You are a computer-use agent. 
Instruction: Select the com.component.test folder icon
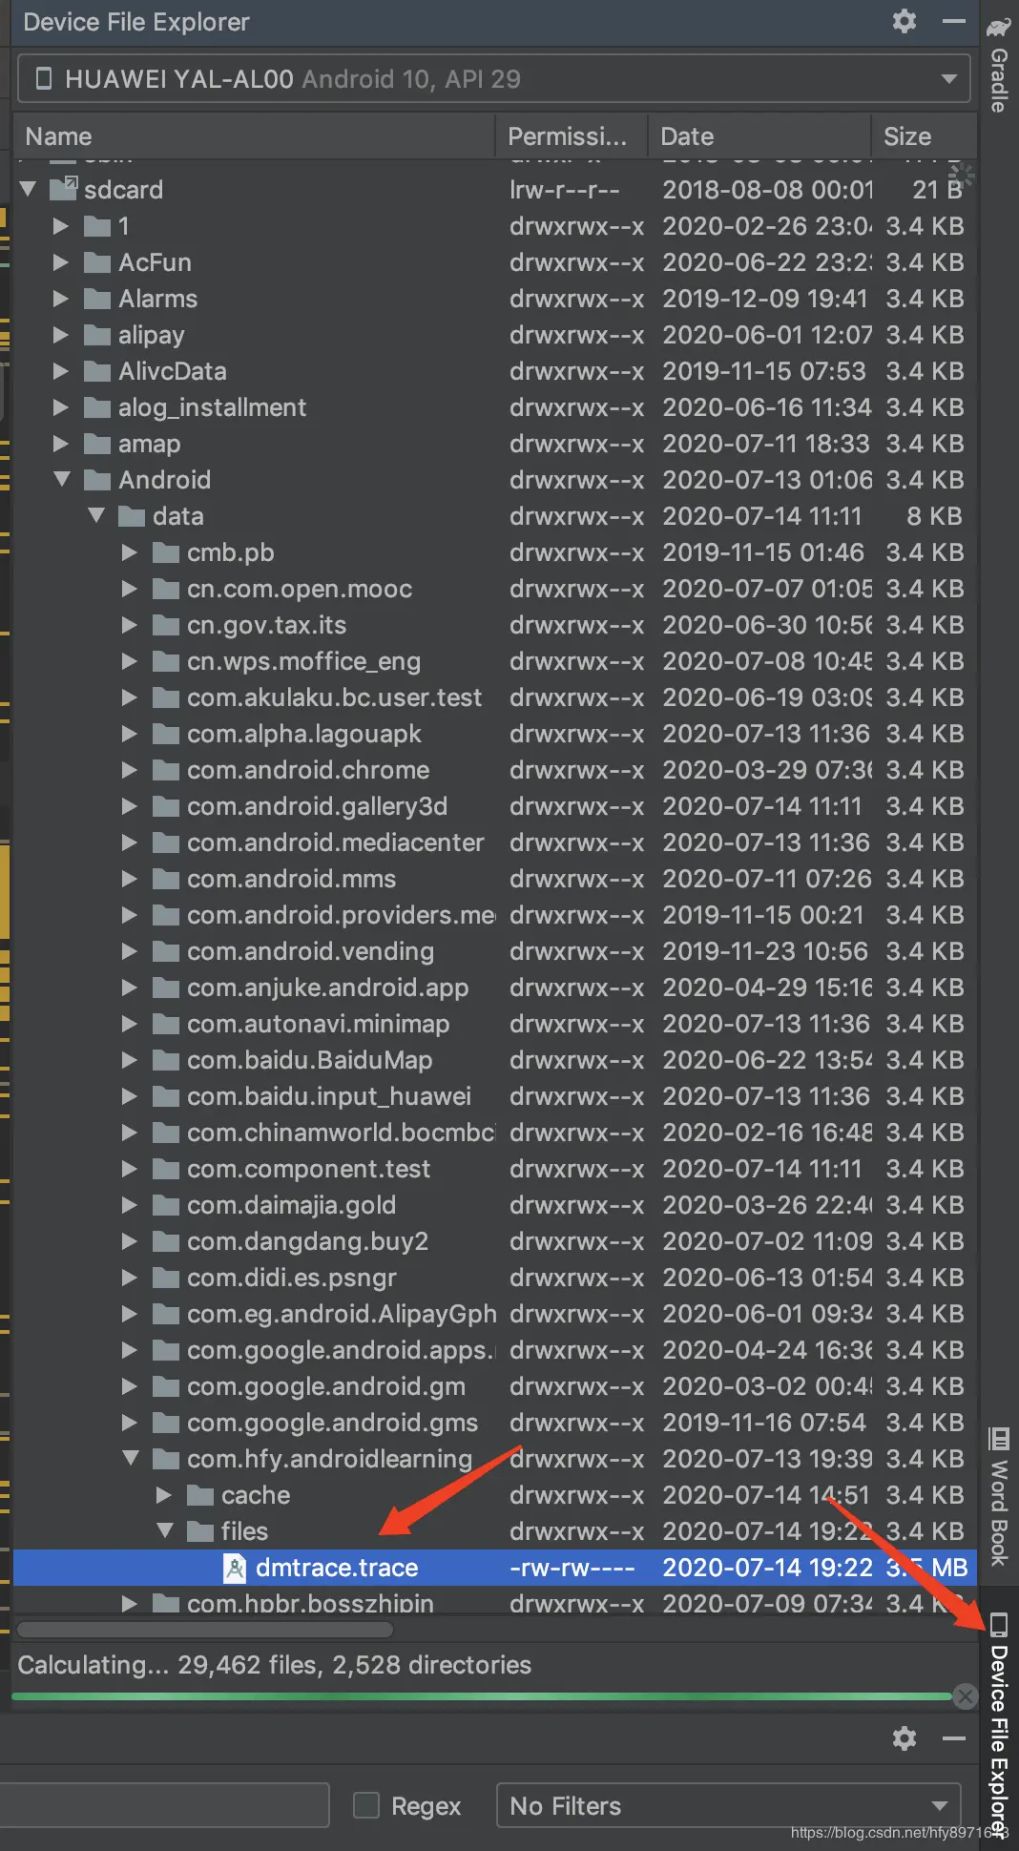pos(166,1169)
